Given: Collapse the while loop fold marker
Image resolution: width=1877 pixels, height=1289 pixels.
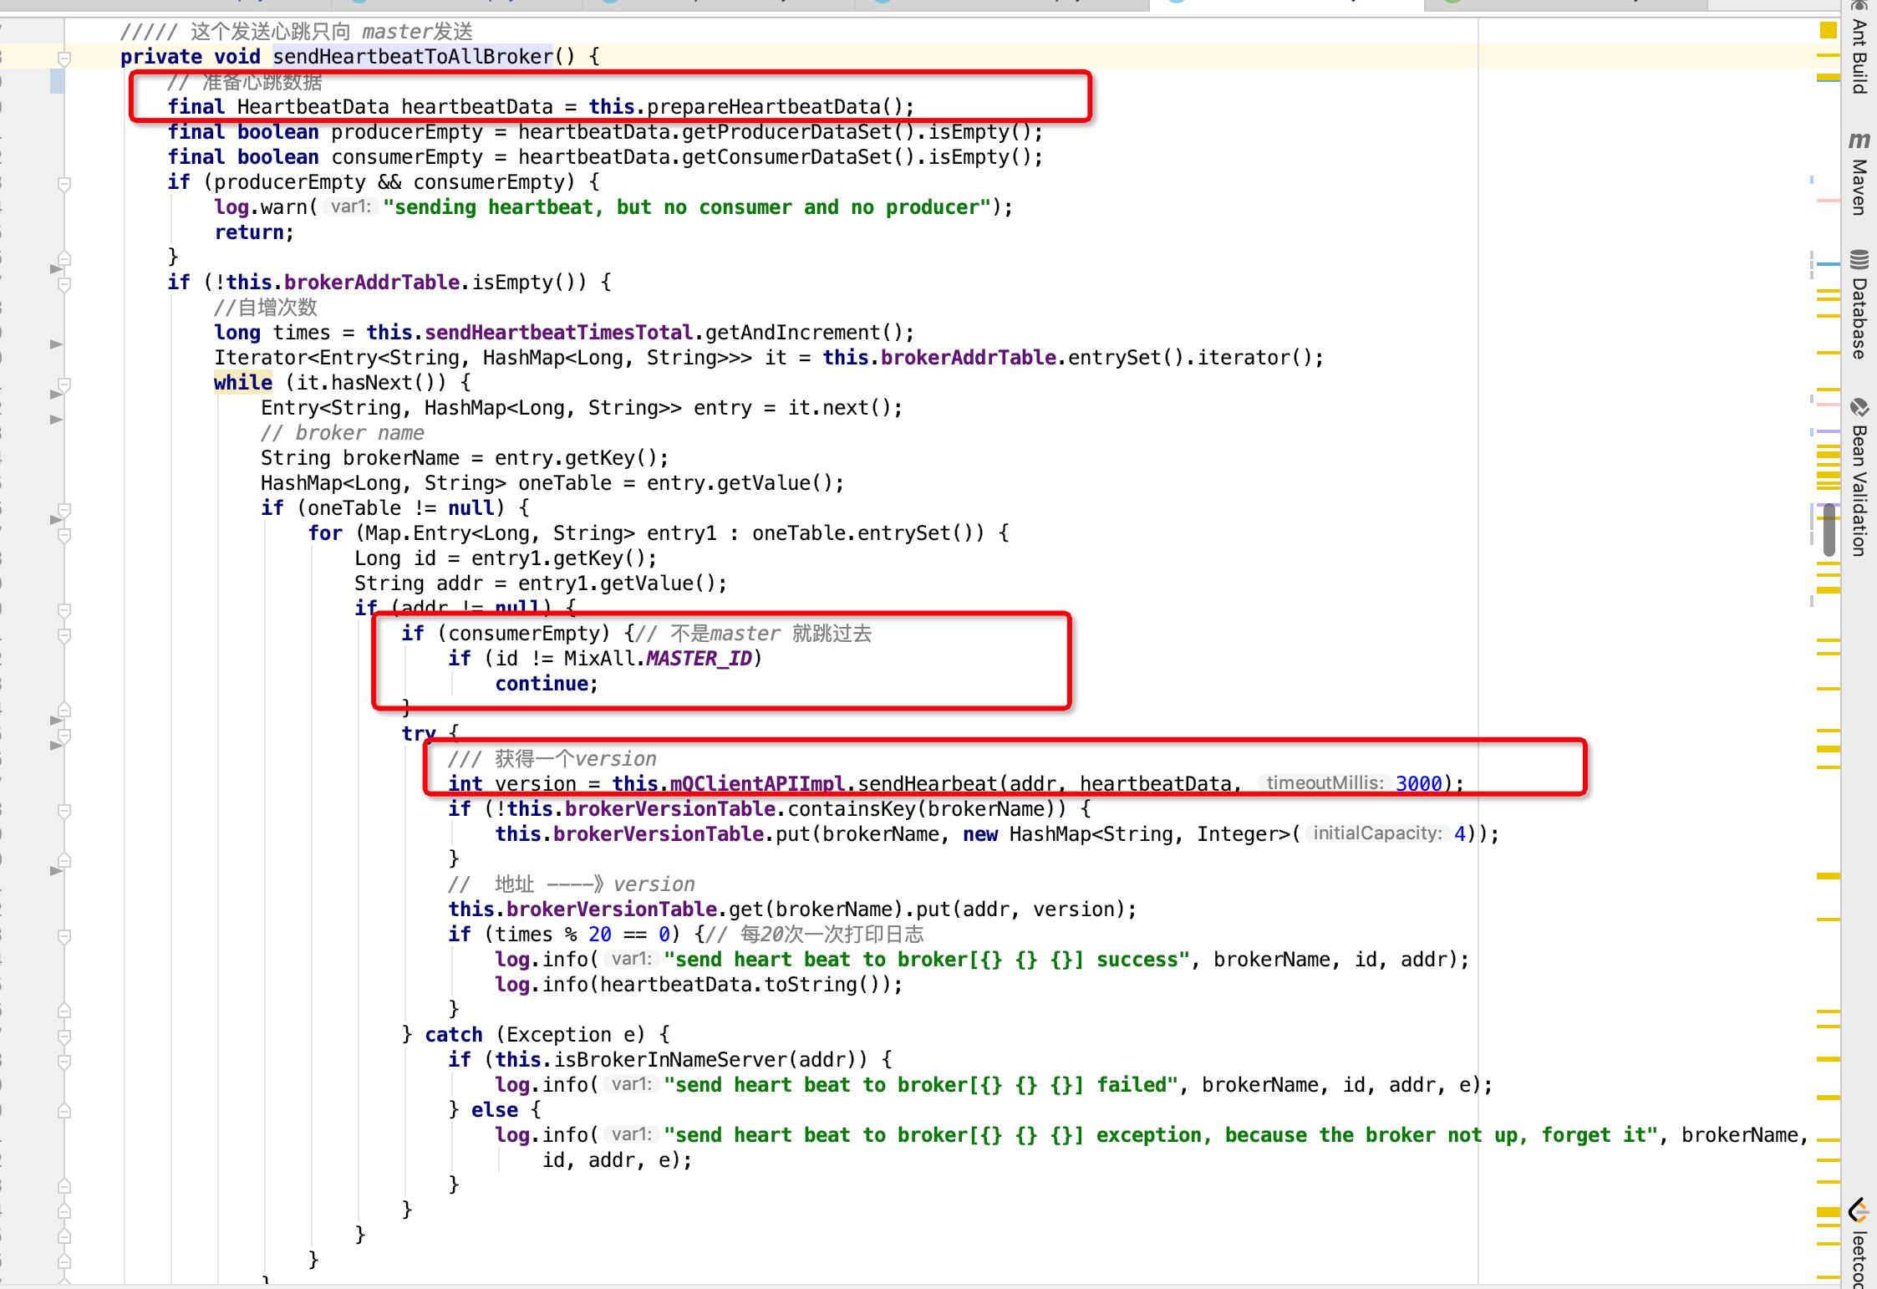Looking at the screenshot, I should 64,384.
